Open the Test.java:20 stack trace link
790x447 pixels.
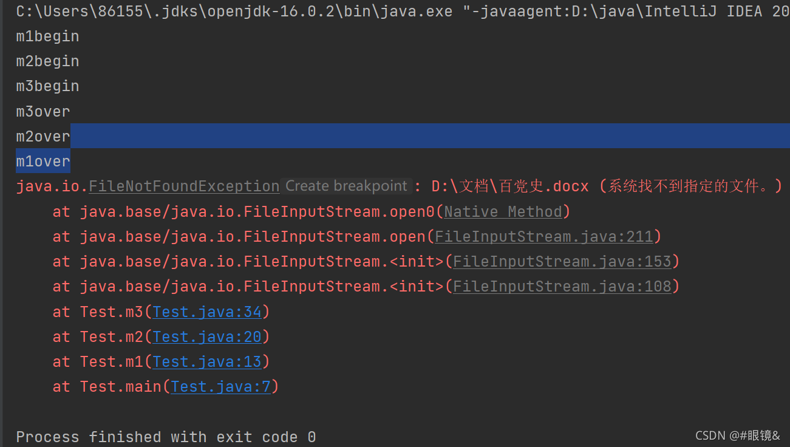(207, 336)
